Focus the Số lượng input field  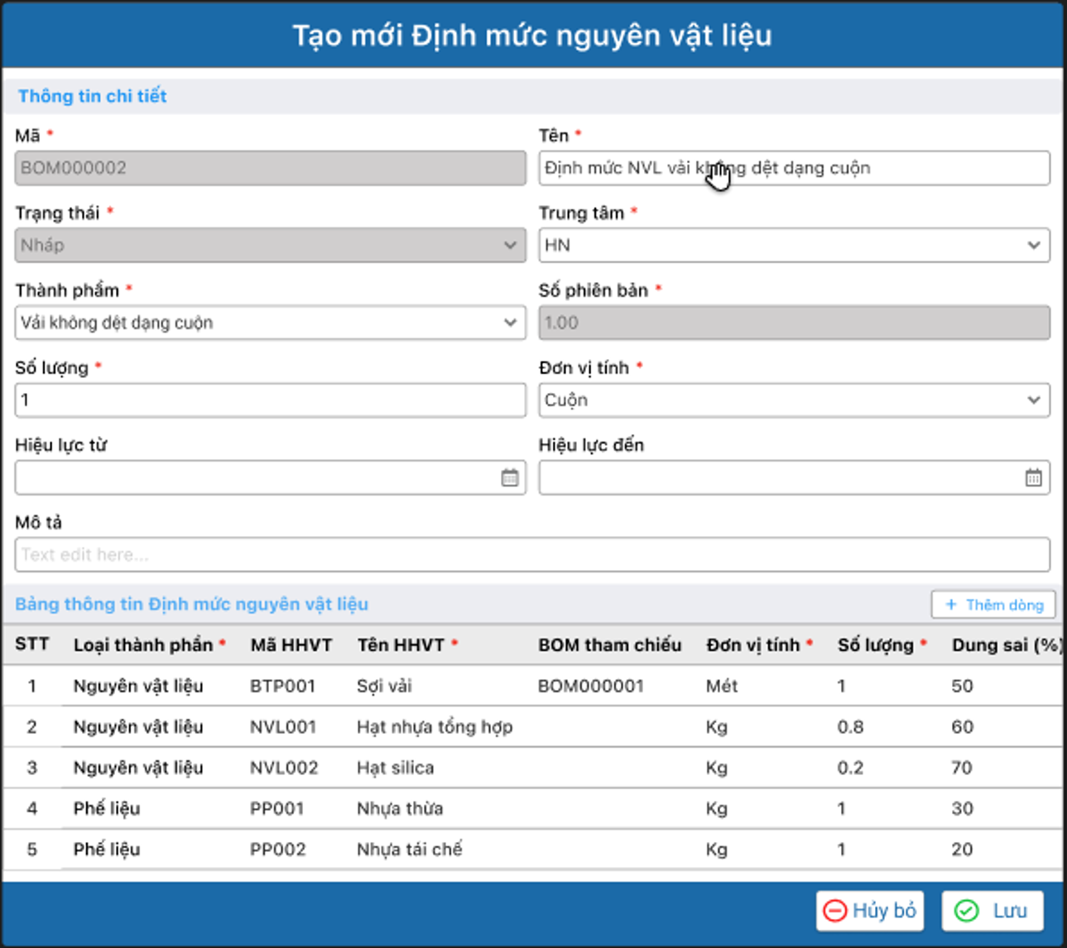(270, 400)
